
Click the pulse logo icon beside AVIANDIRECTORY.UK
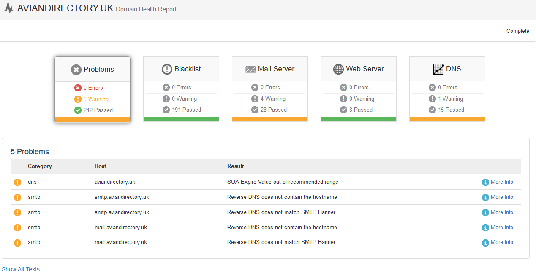click(x=8, y=8)
